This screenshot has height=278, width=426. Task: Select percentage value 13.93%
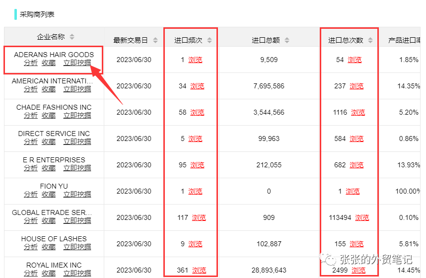click(409, 165)
